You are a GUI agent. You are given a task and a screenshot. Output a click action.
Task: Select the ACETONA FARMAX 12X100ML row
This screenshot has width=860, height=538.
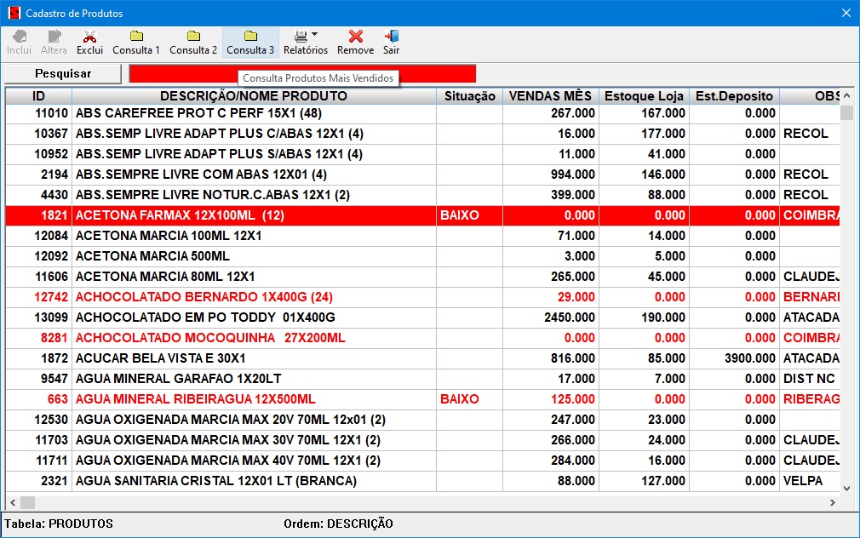pyautogui.click(x=254, y=215)
